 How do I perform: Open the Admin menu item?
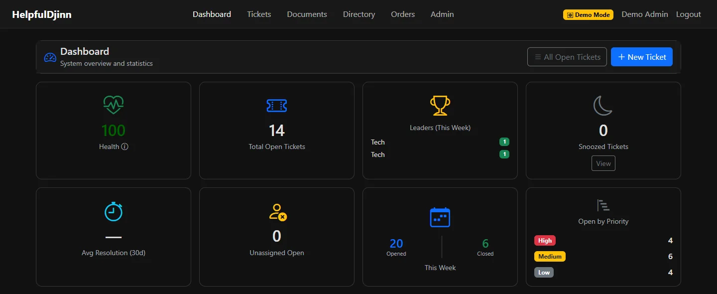[442, 14]
